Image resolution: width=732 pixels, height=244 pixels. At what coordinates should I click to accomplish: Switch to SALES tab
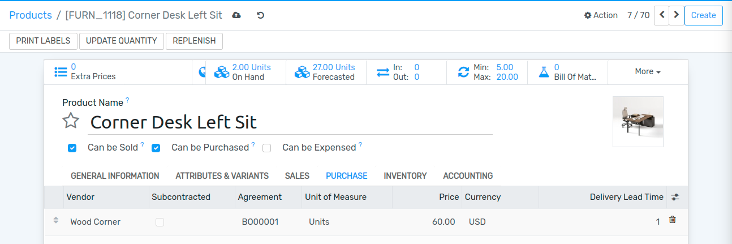pos(297,176)
